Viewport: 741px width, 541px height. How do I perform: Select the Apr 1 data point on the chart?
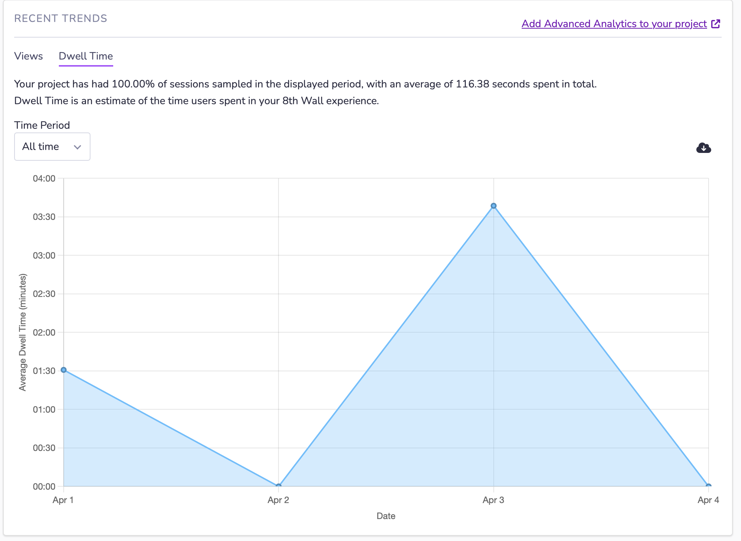pyautogui.click(x=63, y=369)
